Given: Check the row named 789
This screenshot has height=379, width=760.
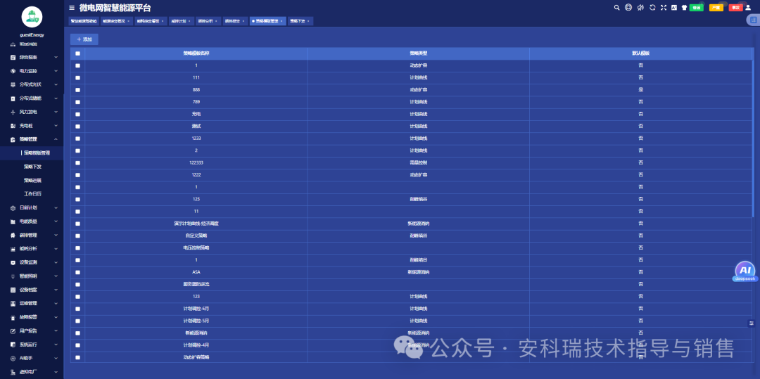Looking at the screenshot, I should (x=77, y=102).
